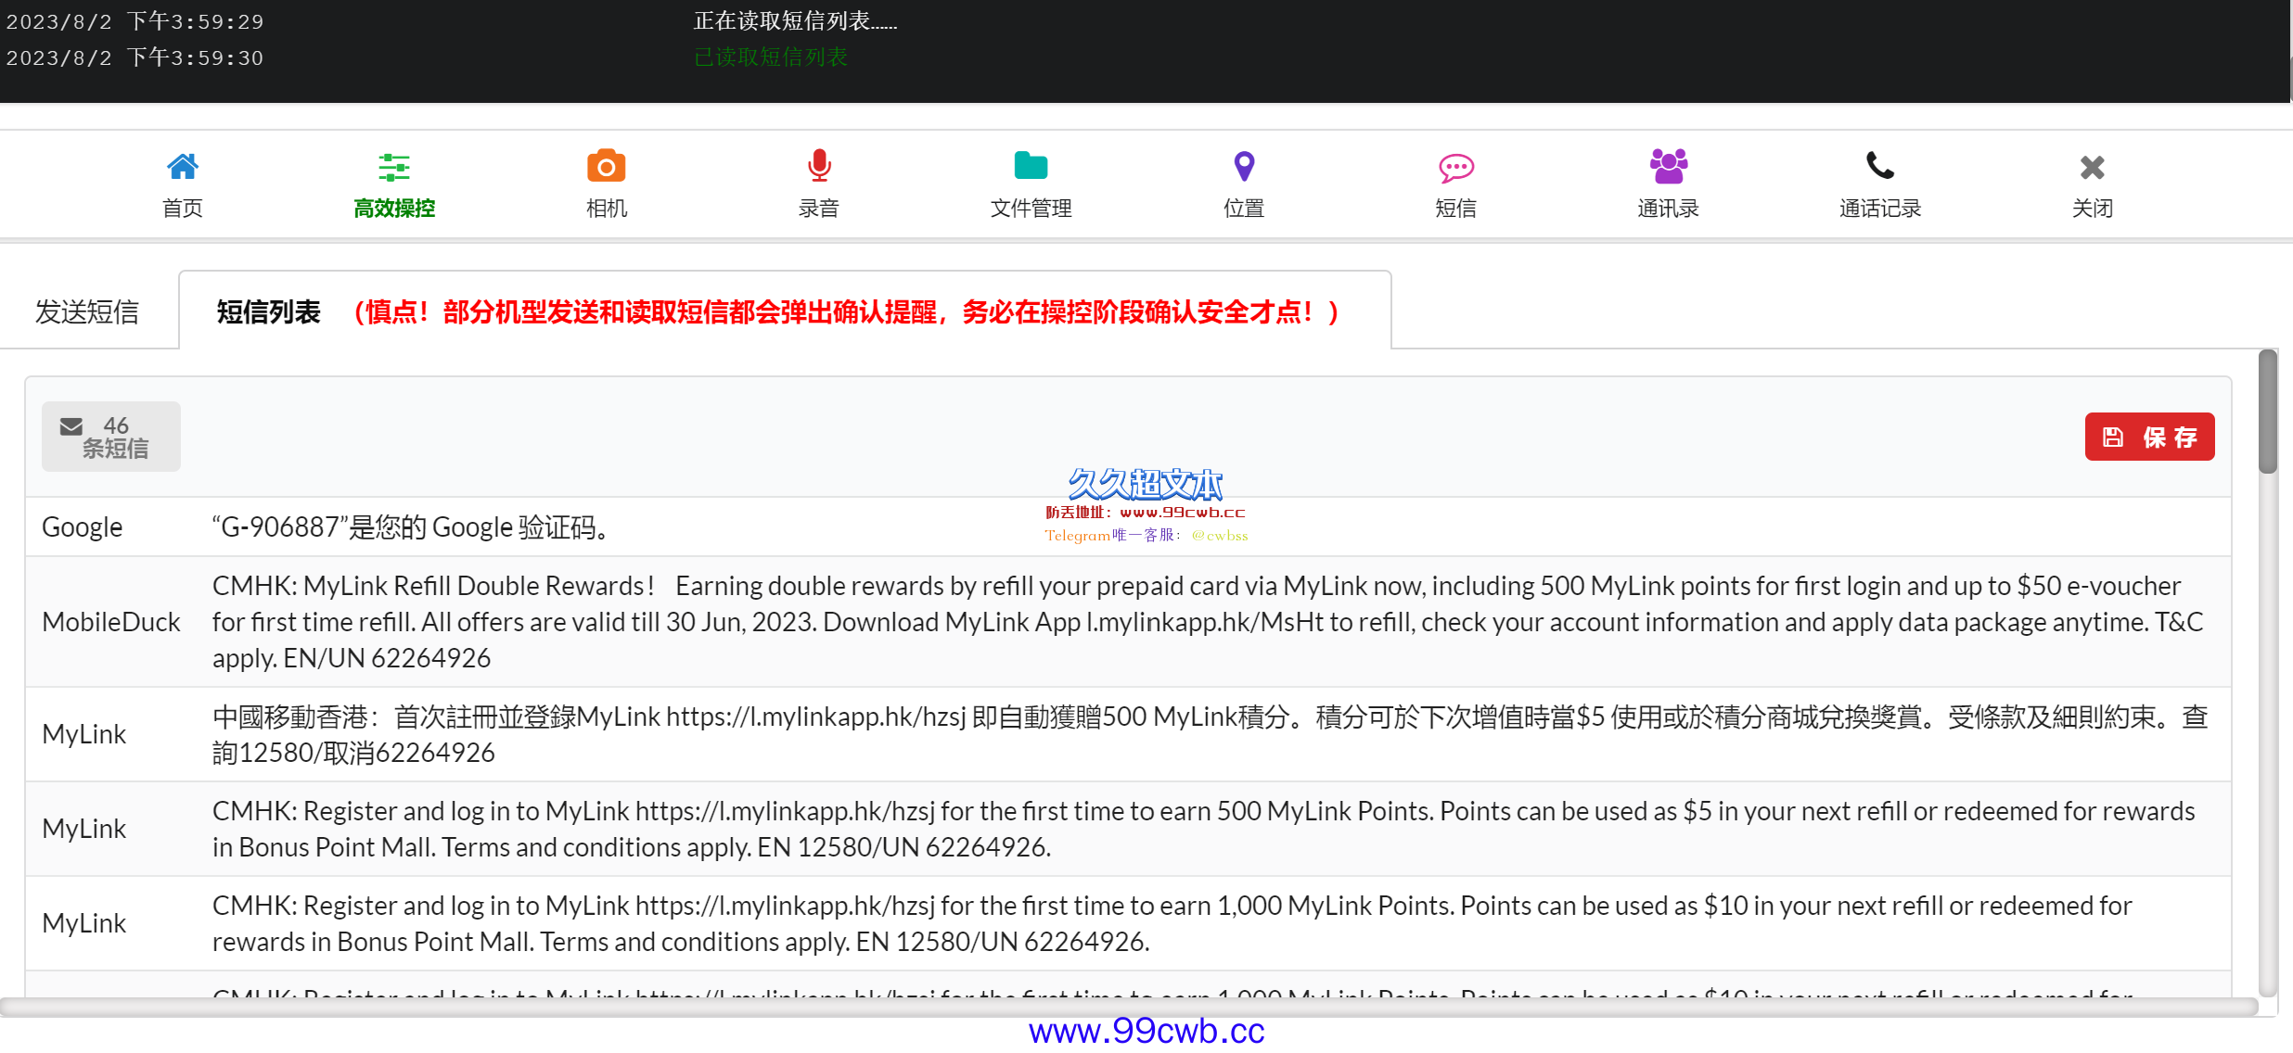Open the 通话记录 phone icon
The height and width of the screenshot is (1053, 2293).
point(1879,167)
